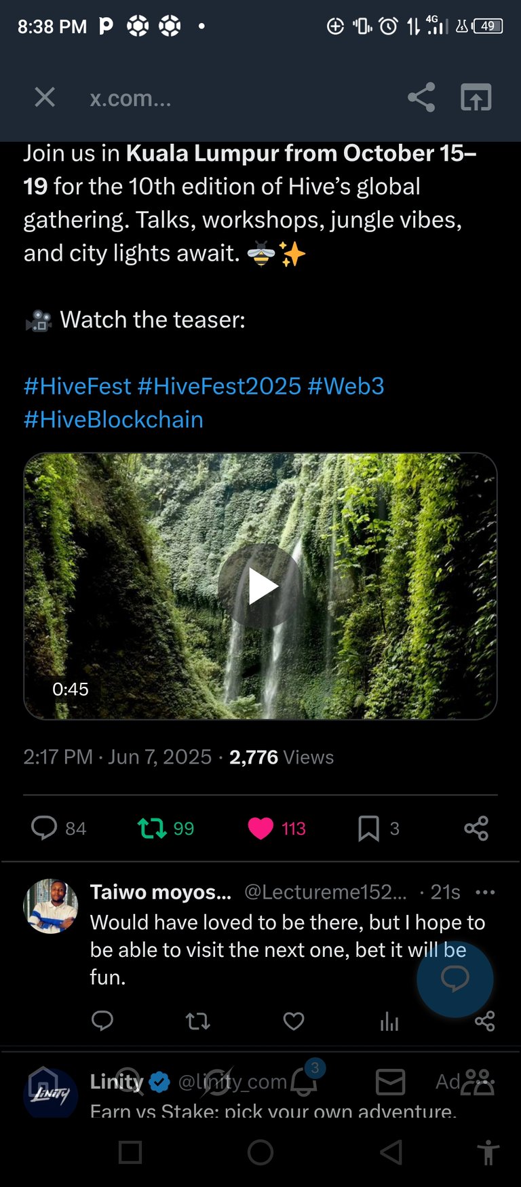Open Taiwo moyos profile picture
The height and width of the screenshot is (1187, 521).
[51, 906]
